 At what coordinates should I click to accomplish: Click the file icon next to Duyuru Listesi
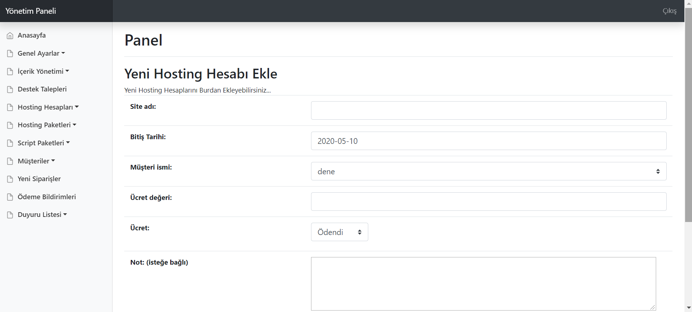click(10, 215)
